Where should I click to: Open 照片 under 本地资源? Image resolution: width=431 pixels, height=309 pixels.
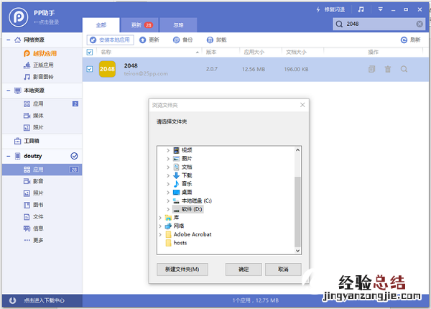(34, 128)
